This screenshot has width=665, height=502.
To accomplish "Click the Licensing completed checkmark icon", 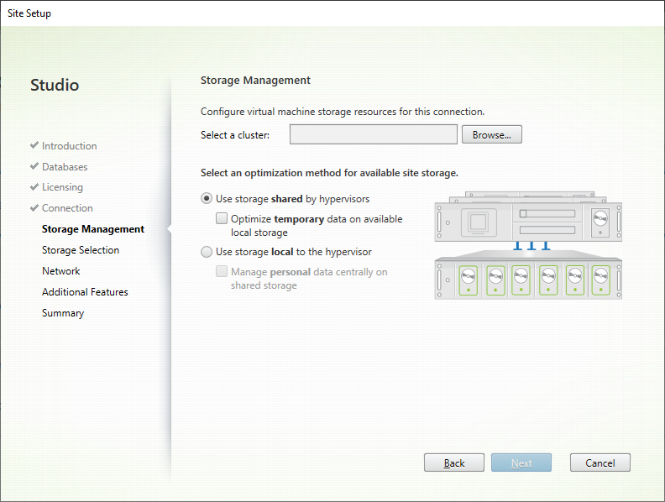I will pos(34,187).
